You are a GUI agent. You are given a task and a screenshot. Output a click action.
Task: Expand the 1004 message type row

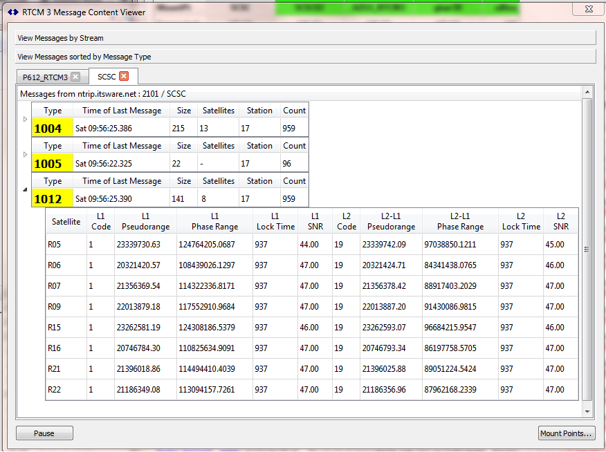(x=25, y=120)
